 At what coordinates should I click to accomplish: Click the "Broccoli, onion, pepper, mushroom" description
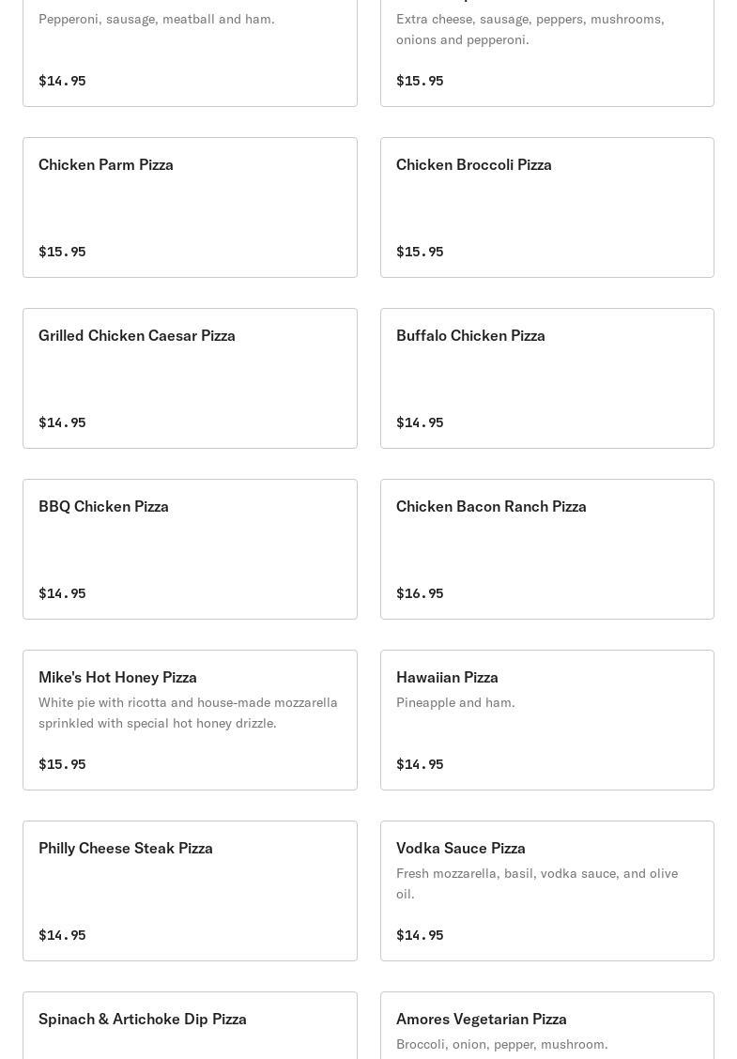pyautogui.click(x=501, y=1045)
